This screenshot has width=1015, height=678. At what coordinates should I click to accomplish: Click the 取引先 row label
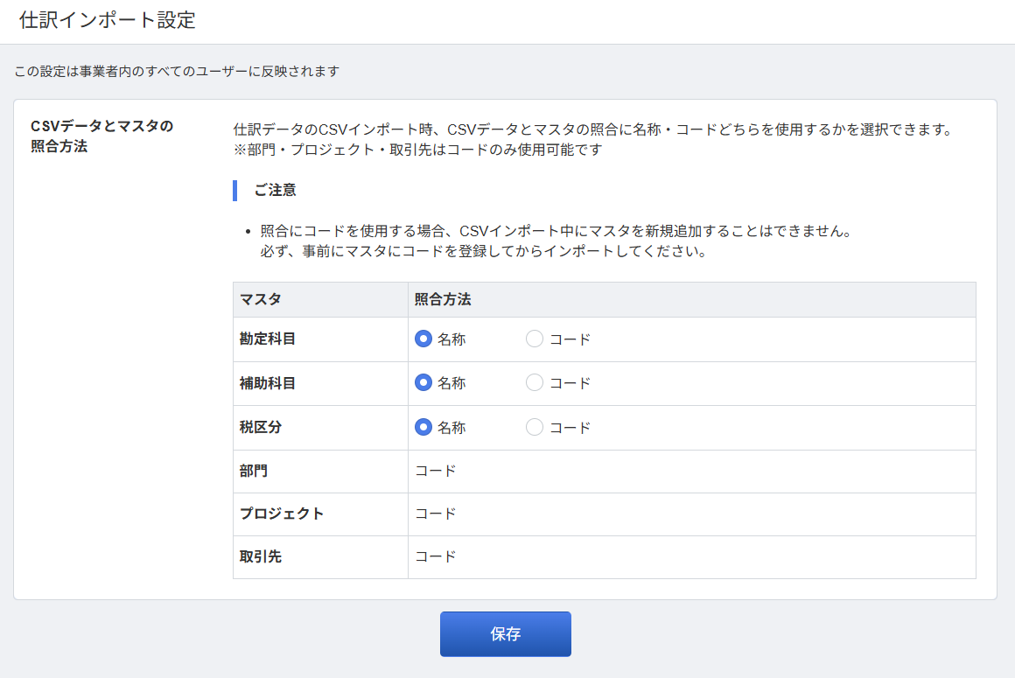coord(261,557)
